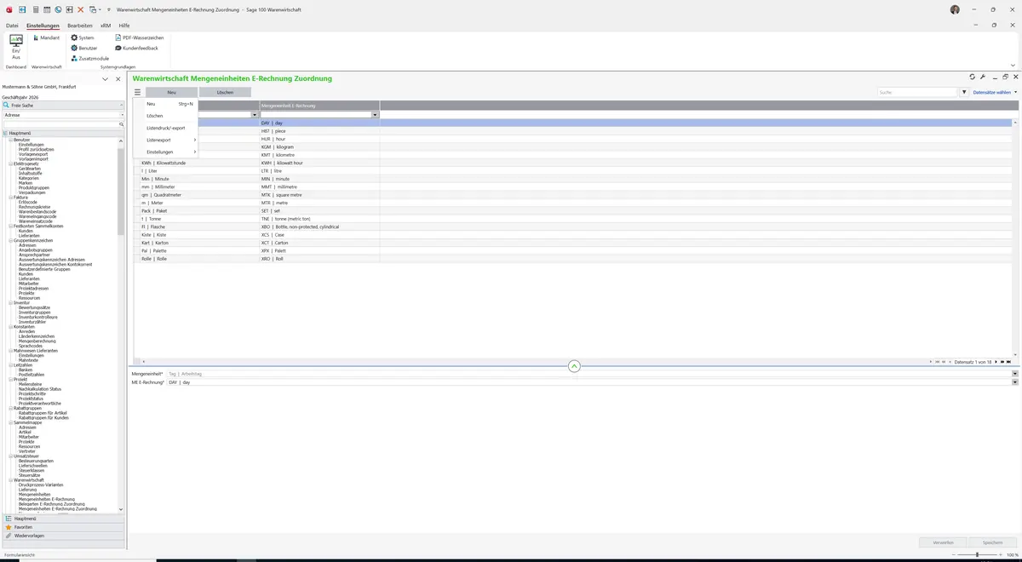The height and width of the screenshot is (562, 1022).
Task: Open Zusatzmodule in the ribbon
Action: tap(90, 58)
